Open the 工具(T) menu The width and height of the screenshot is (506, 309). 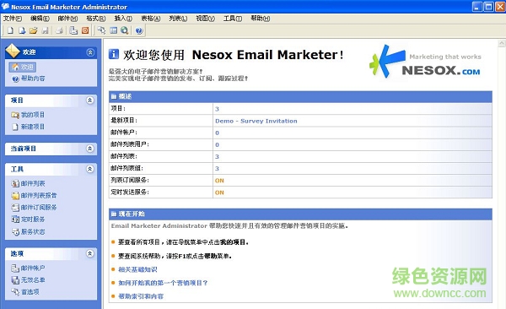pyautogui.click(x=233, y=19)
